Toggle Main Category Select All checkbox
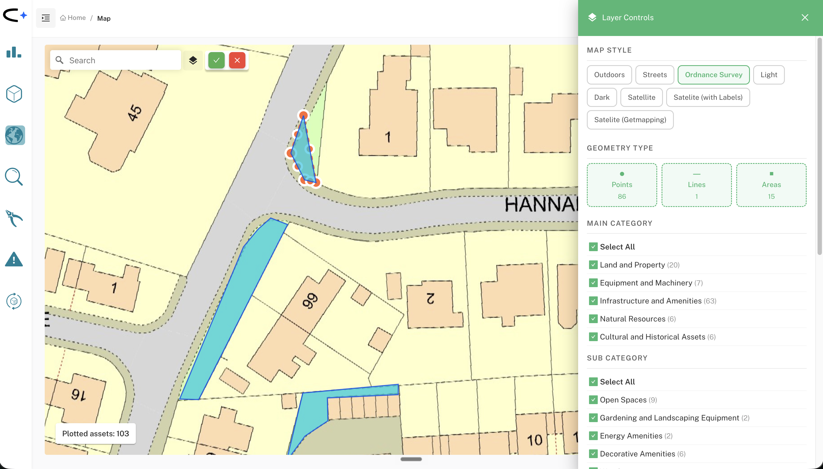The width and height of the screenshot is (823, 469). tap(593, 247)
